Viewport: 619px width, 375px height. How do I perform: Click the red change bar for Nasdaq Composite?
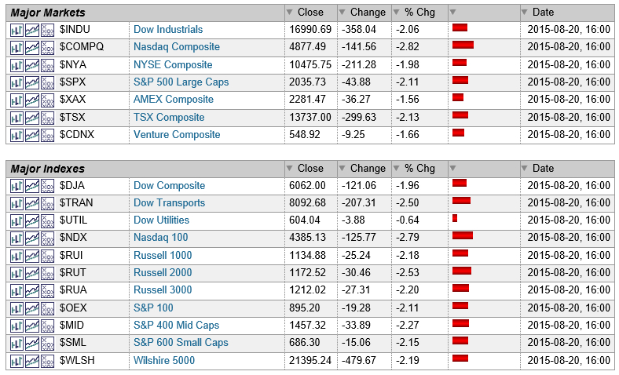click(x=463, y=46)
